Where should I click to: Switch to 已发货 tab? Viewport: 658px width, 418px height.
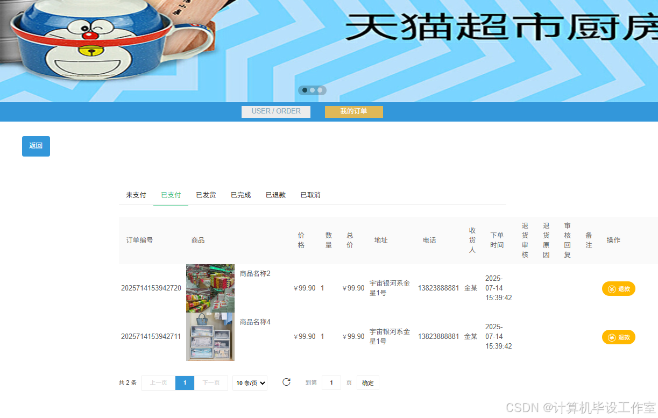[x=206, y=195]
